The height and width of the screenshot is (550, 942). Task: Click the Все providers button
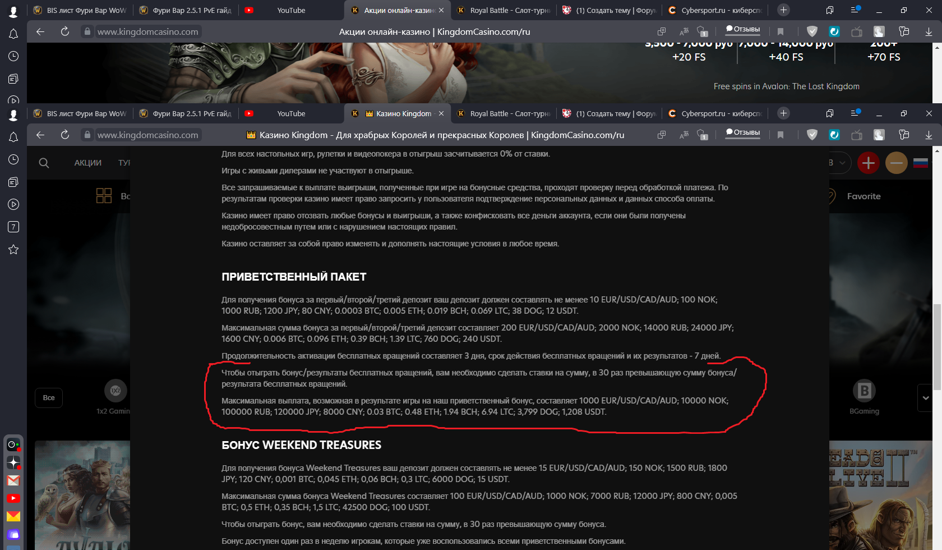tap(49, 398)
